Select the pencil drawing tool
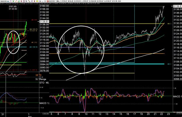Viewport: 182px width, 117px height. click(16, 1)
